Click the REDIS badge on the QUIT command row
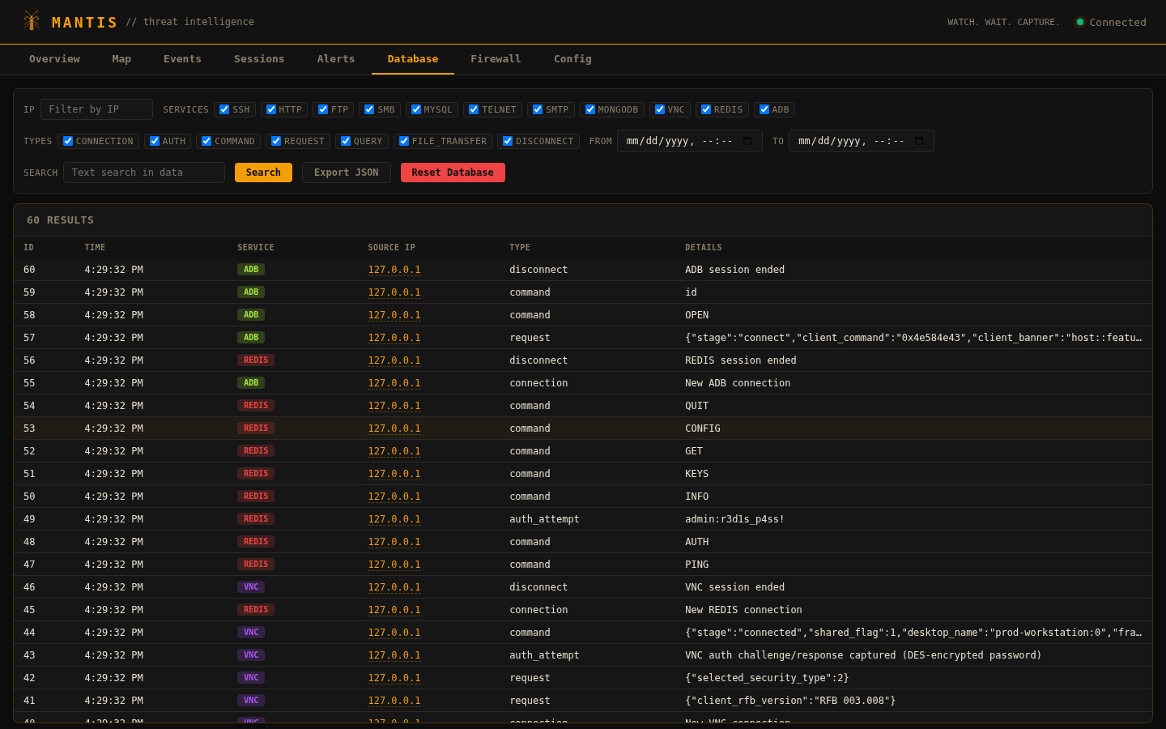1166x729 pixels. click(255, 405)
